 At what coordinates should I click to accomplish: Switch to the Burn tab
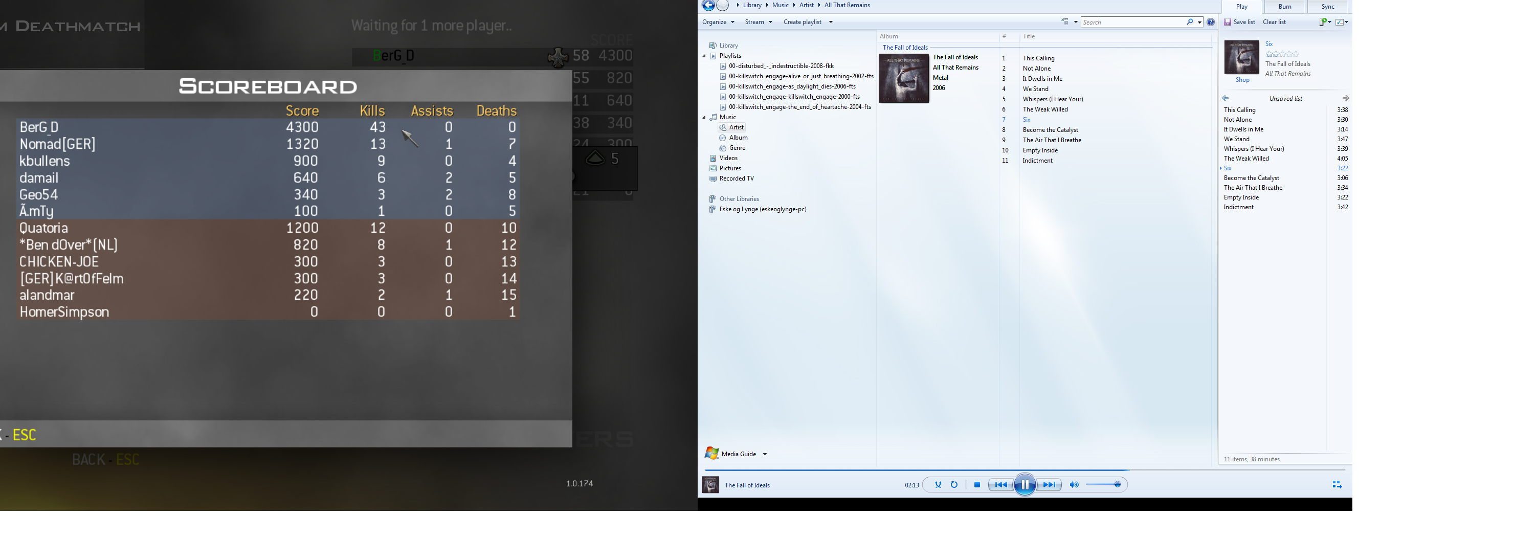pyautogui.click(x=1285, y=7)
